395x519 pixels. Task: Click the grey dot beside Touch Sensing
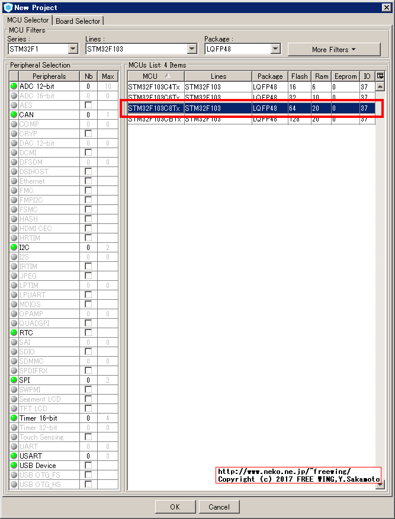tap(14, 437)
